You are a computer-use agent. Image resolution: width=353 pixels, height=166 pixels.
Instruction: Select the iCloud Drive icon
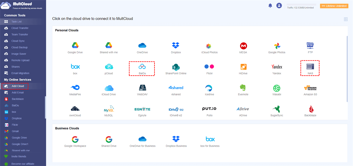tap(109, 88)
